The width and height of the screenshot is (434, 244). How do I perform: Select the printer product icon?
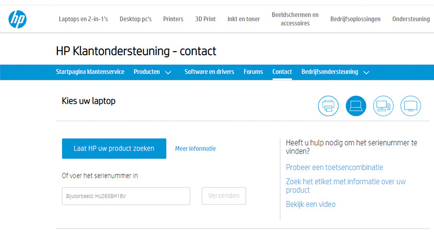pyautogui.click(x=328, y=106)
